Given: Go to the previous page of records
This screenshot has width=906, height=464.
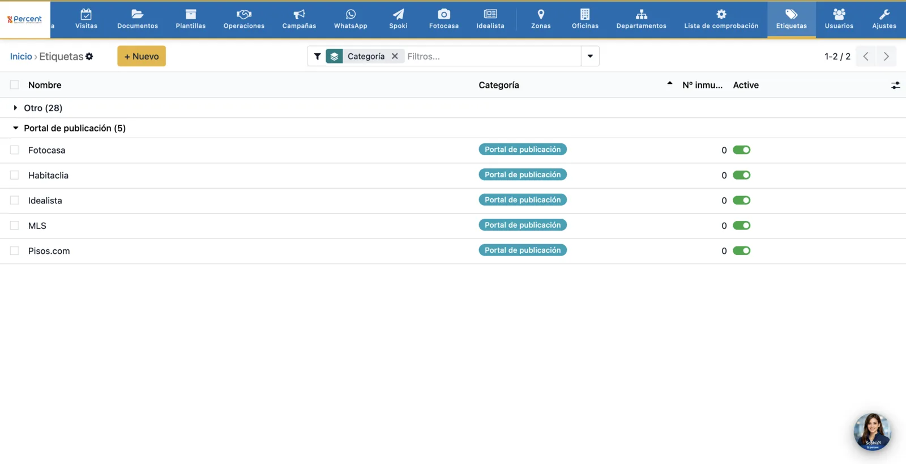Looking at the screenshot, I should tap(866, 56).
